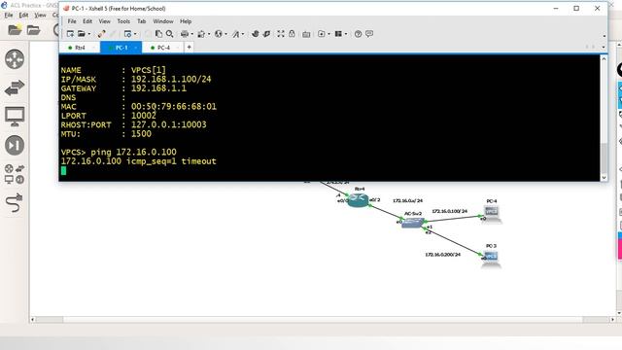Browse end devices monitor icon in GNS3
Screen dimensions: 622x350
point(15,117)
